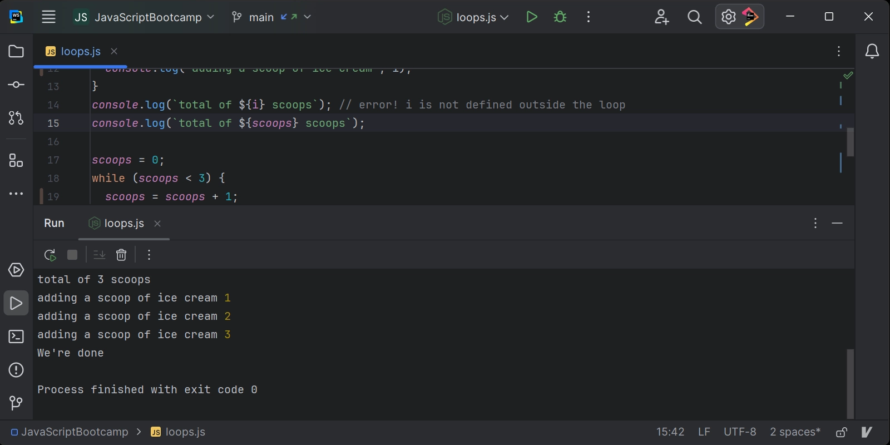Stop the running process

click(72, 255)
